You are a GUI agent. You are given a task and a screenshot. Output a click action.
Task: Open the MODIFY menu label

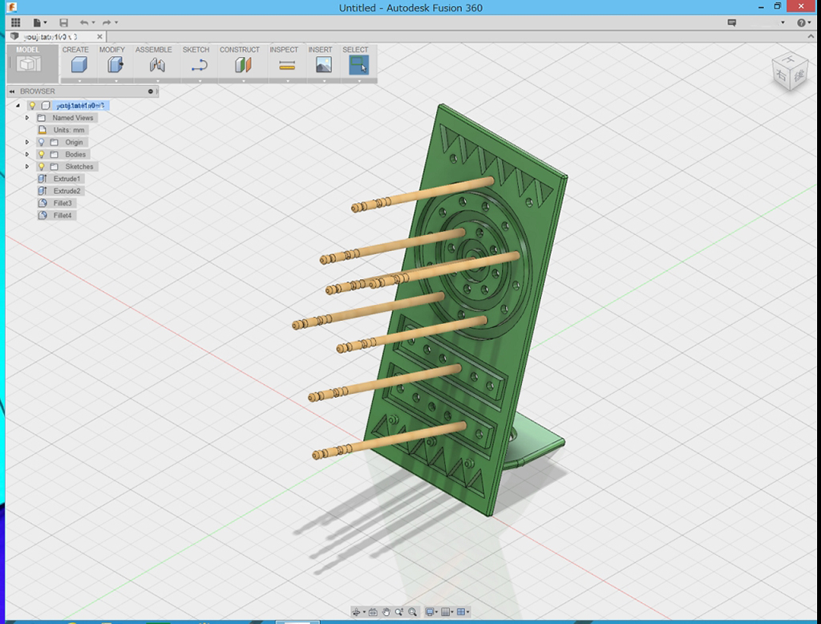click(x=112, y=50)
